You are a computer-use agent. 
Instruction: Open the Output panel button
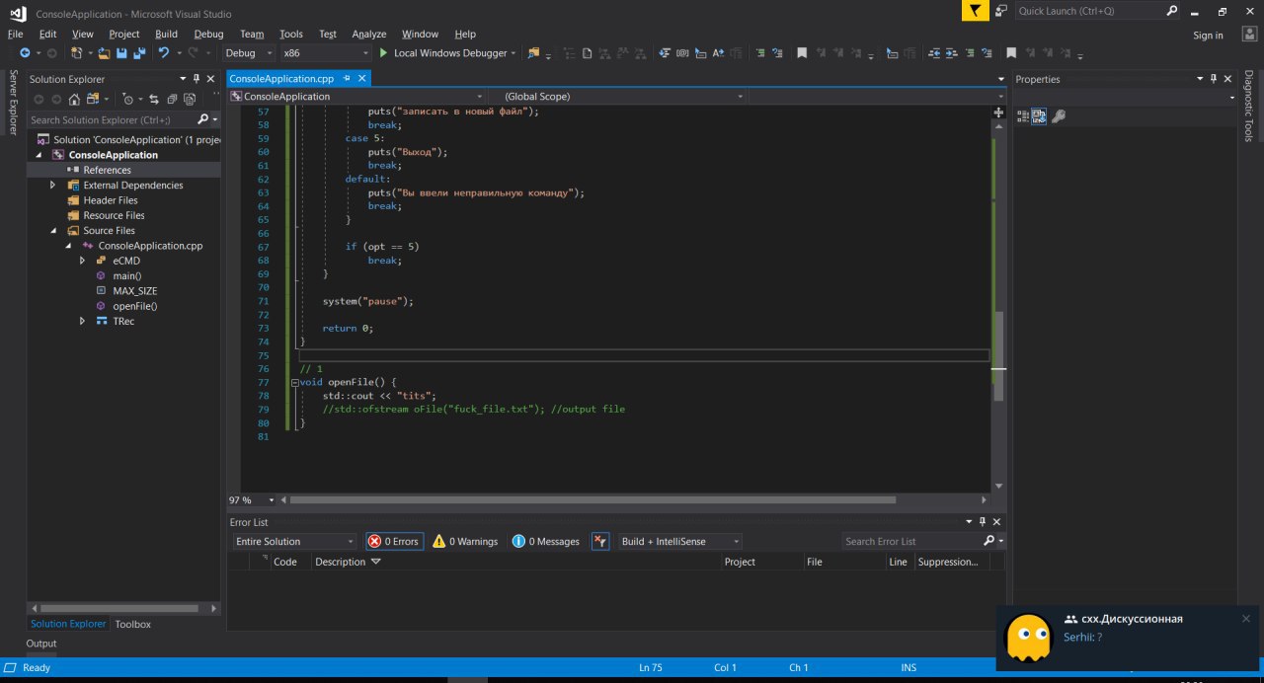tap(41, 644)
